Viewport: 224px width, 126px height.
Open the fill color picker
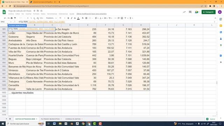coord(83,18)
